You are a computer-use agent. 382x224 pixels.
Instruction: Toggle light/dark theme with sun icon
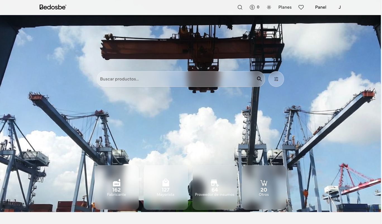click(x=269, y=7)
